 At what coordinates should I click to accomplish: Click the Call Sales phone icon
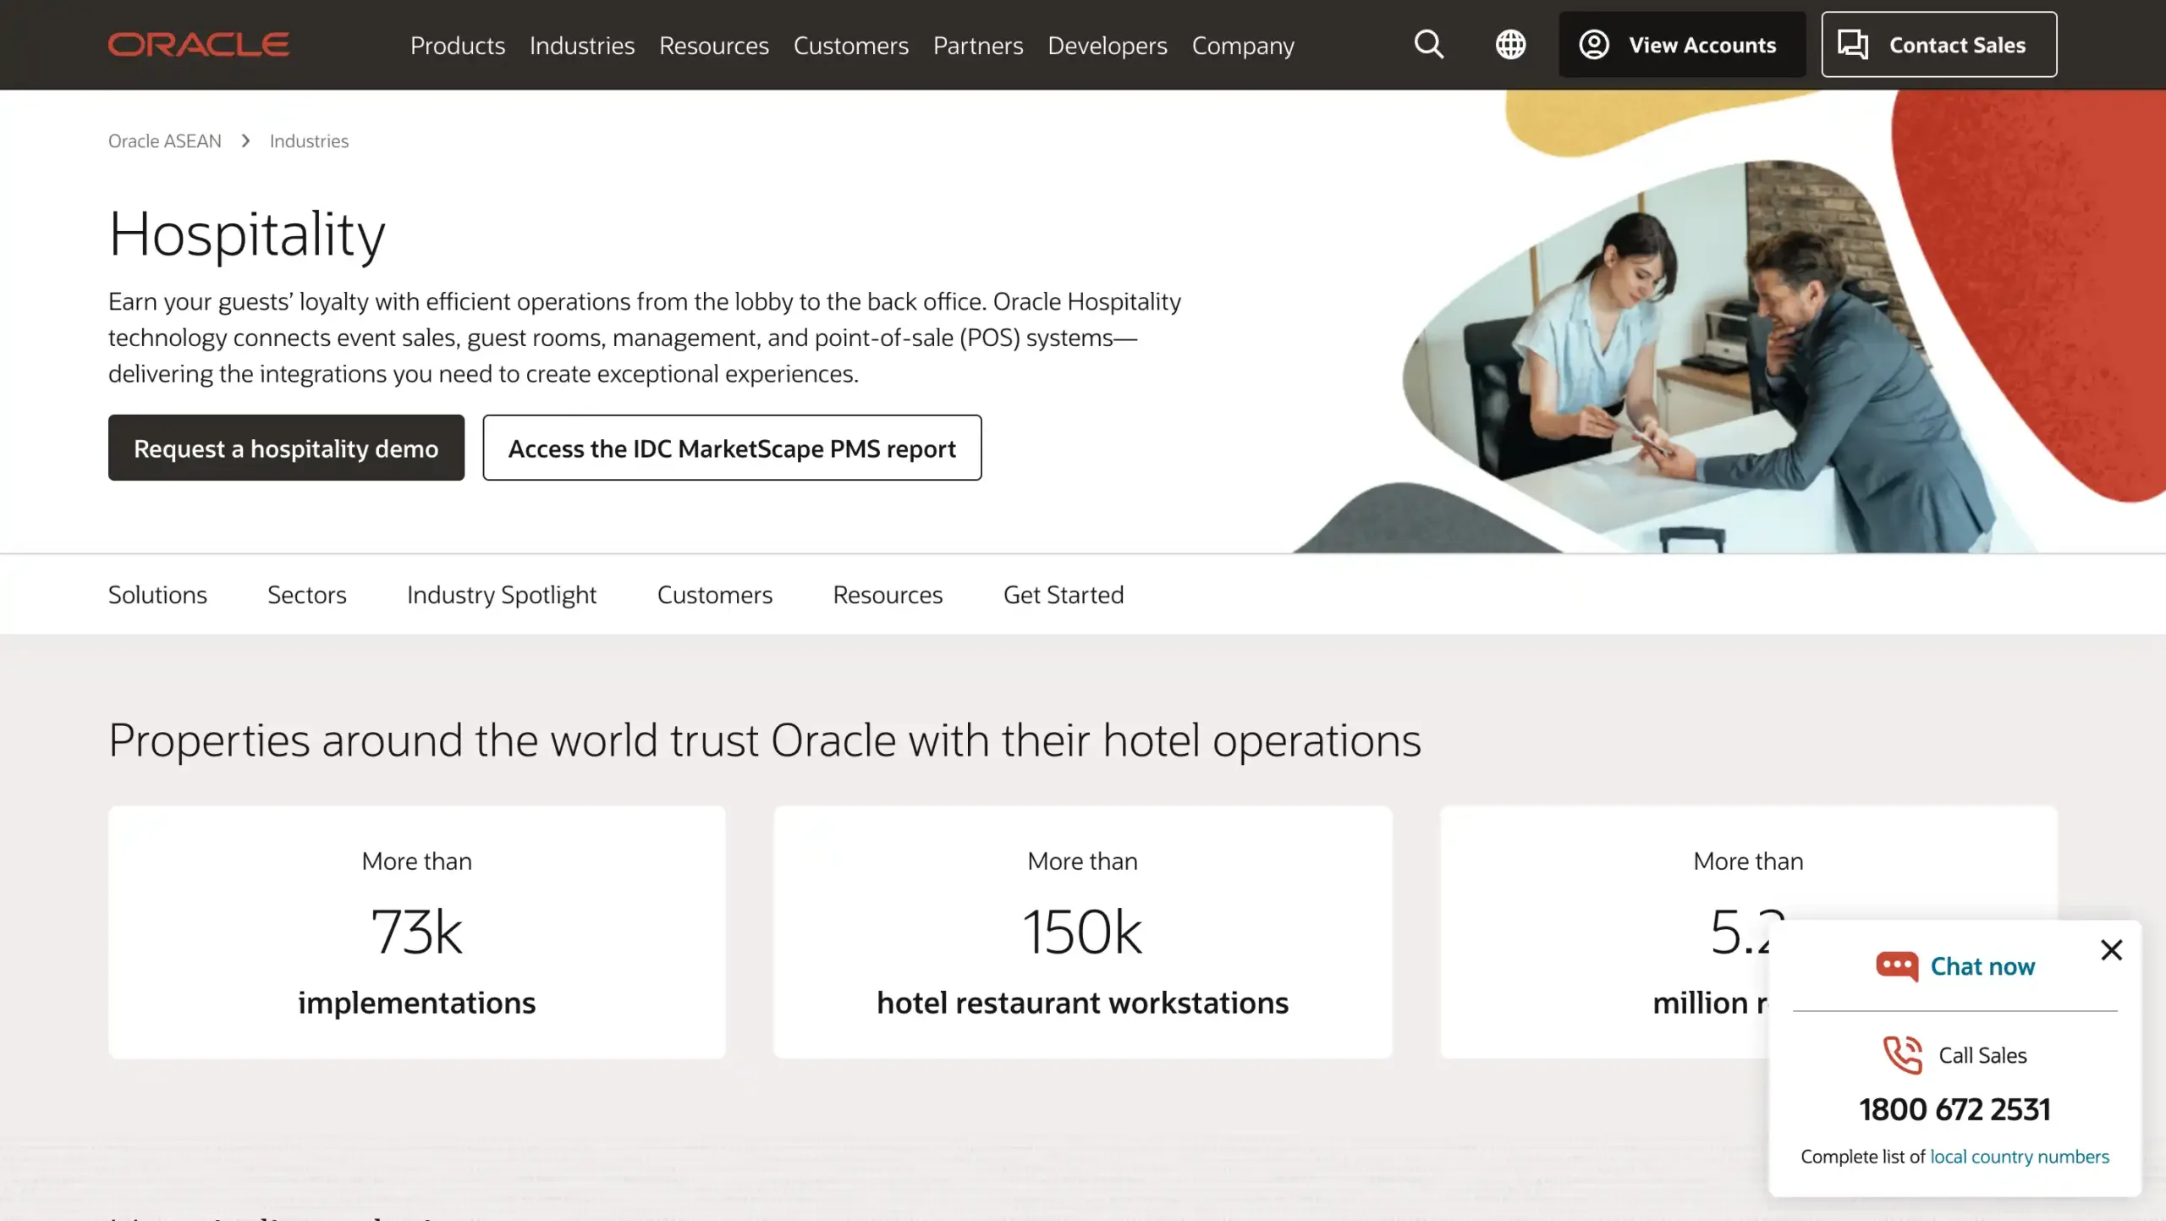click(x=1904, y=1054)
